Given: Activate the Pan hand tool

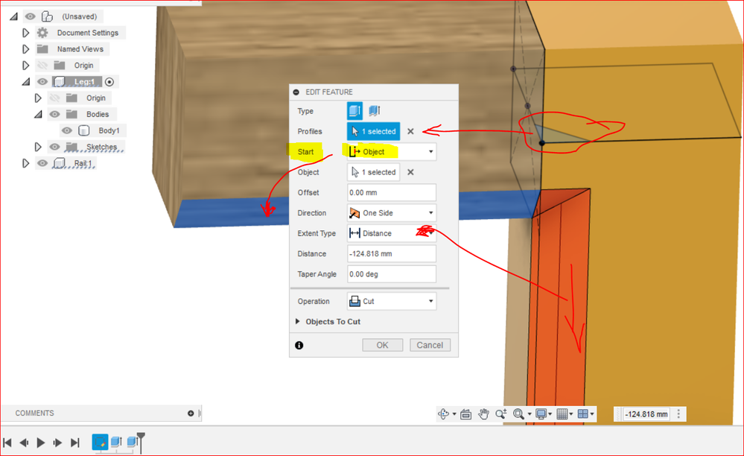Looking at the screenshot, I should click(x=483, y=414).
